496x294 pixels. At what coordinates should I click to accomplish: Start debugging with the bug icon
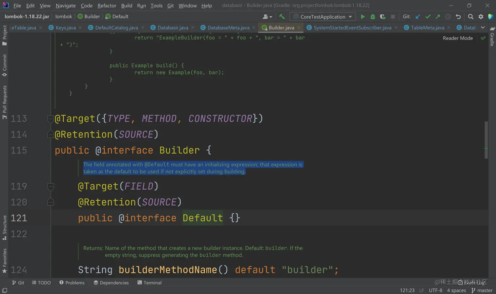373,17
